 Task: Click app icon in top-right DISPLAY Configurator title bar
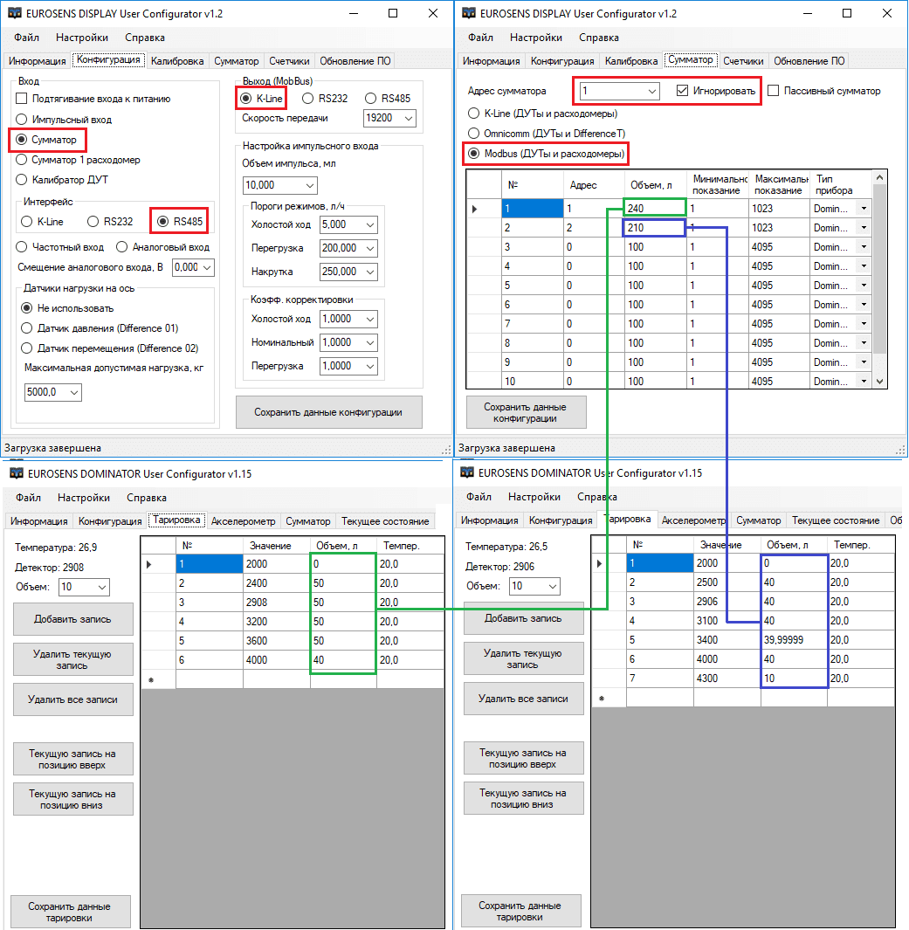tap(468, 13)
